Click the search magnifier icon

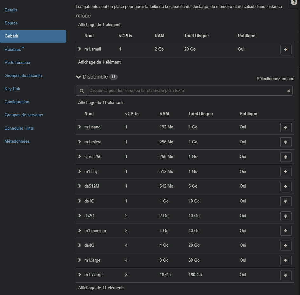pyautogui.click(x=82, y=91)
